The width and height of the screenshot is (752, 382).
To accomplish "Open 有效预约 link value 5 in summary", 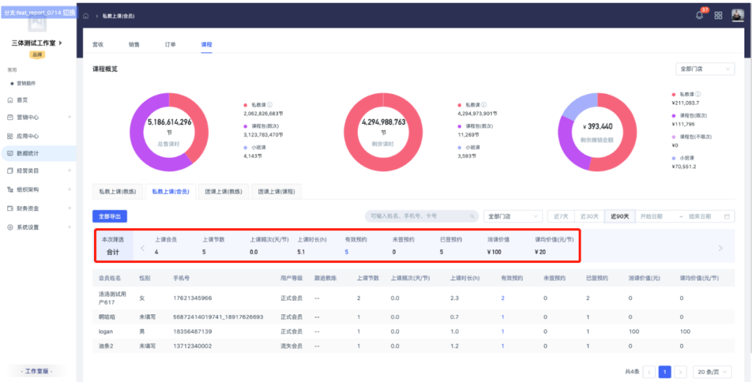I will coord(346,252).
